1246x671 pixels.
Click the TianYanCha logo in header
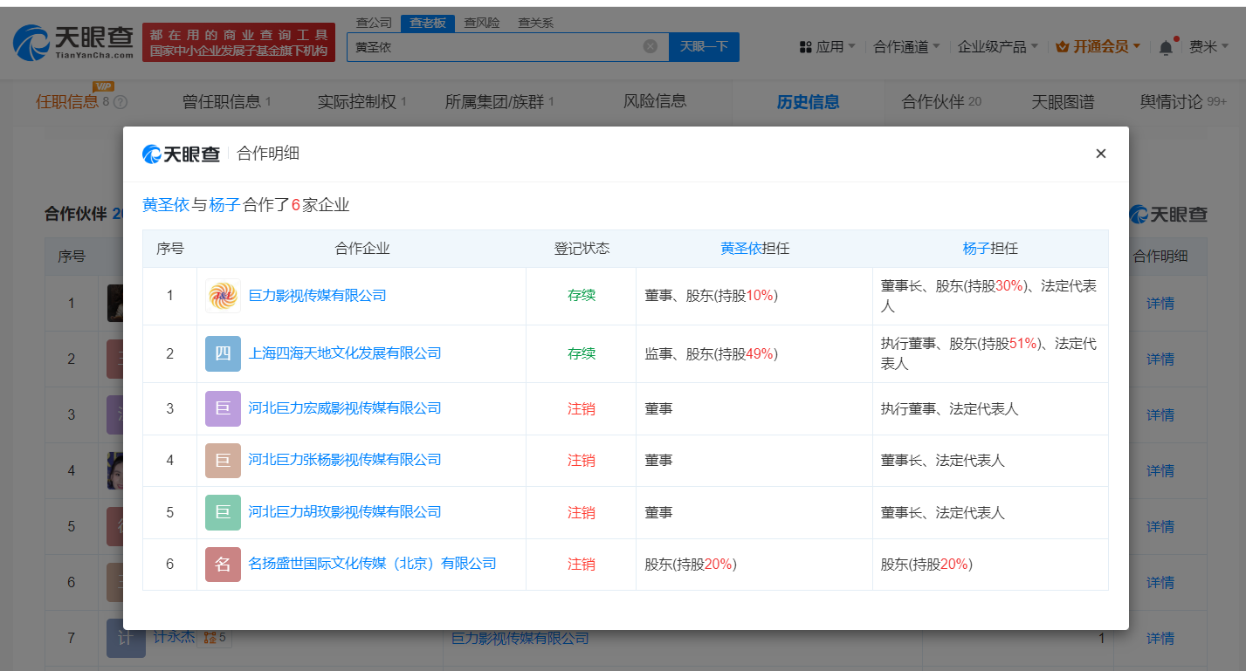coord(74,42)
